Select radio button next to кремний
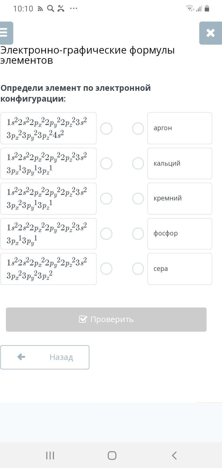Screen dimensions: 222x468 [138, 199]
